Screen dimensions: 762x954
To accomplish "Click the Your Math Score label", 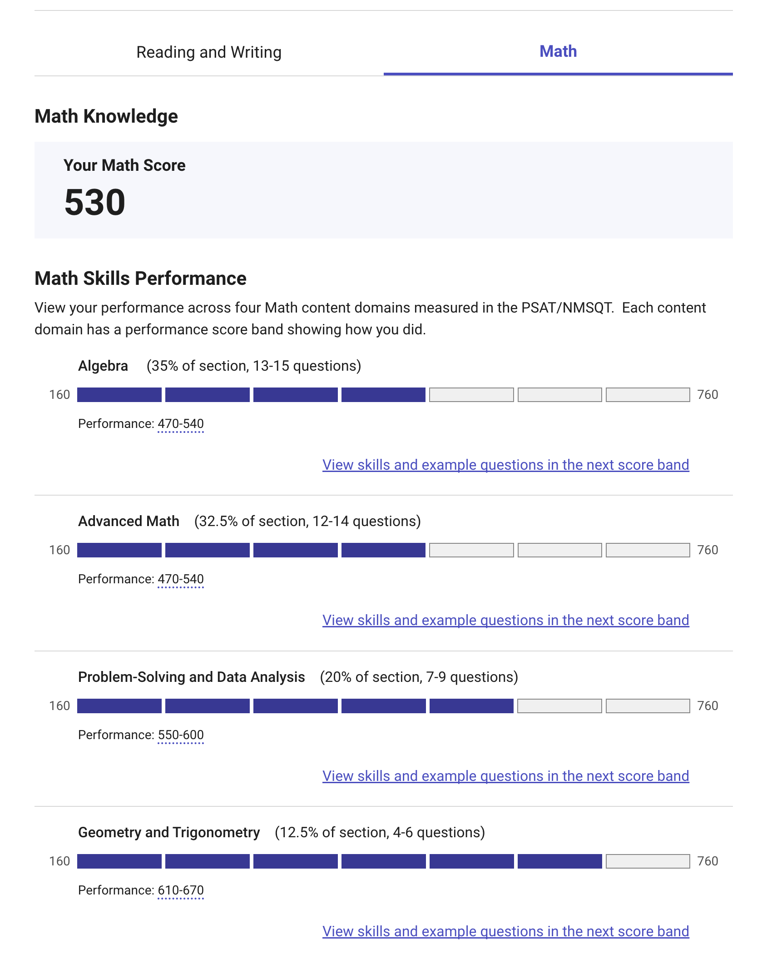I will (124, 165).
